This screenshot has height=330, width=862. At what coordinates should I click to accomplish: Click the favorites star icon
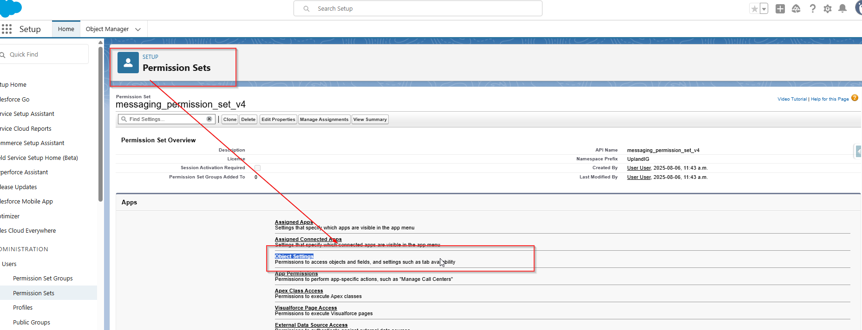coord(755,9)
